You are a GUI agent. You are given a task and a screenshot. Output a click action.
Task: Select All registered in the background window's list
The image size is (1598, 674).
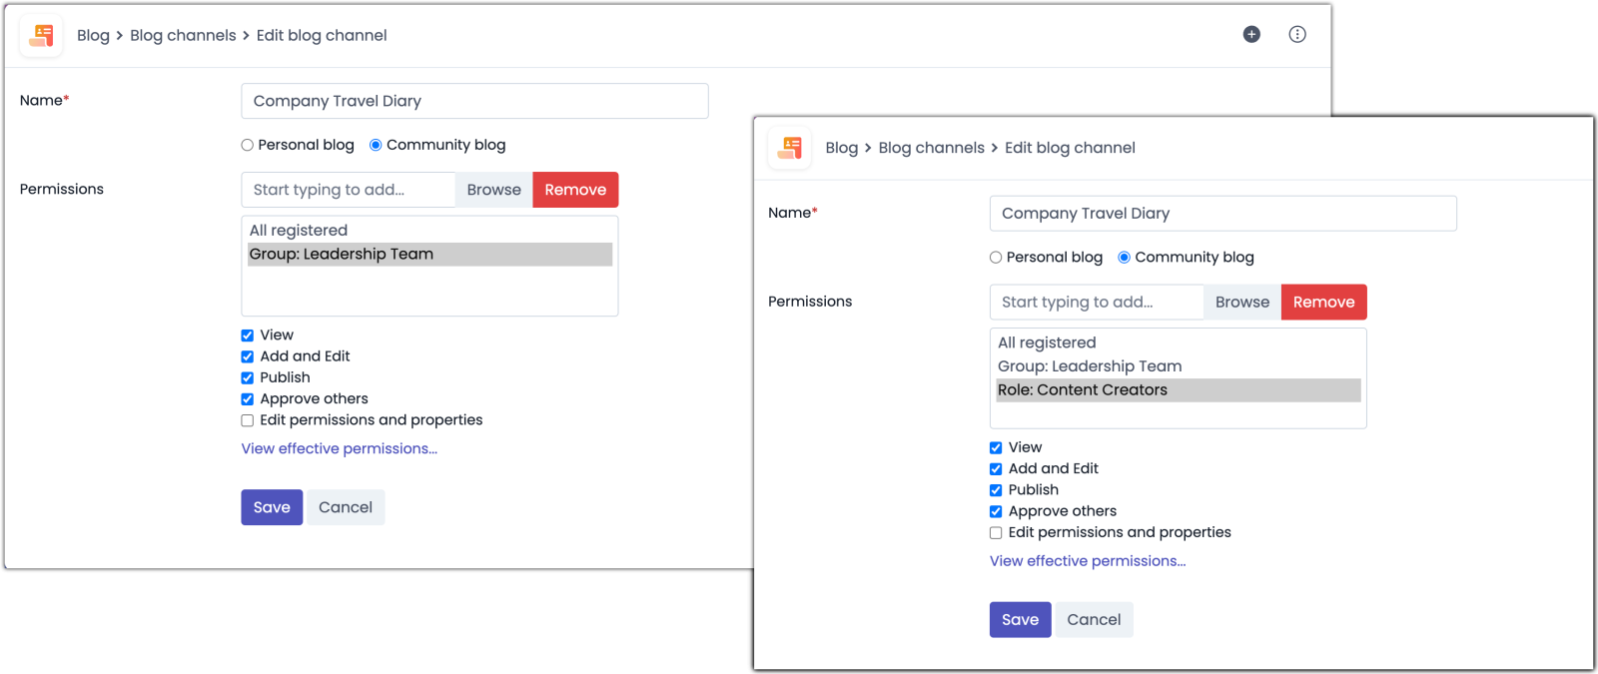pyautogui.click(x=299, y=231)
